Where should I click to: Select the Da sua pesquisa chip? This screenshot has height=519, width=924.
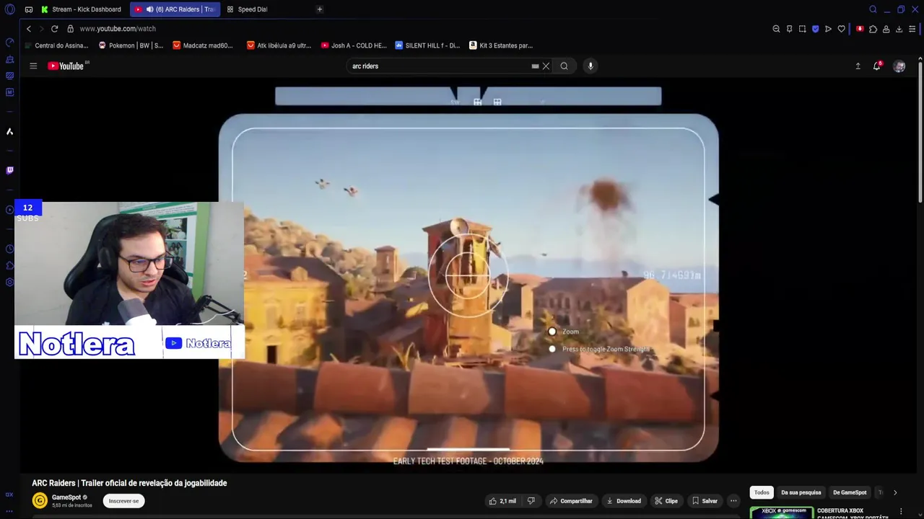(801, 492)
